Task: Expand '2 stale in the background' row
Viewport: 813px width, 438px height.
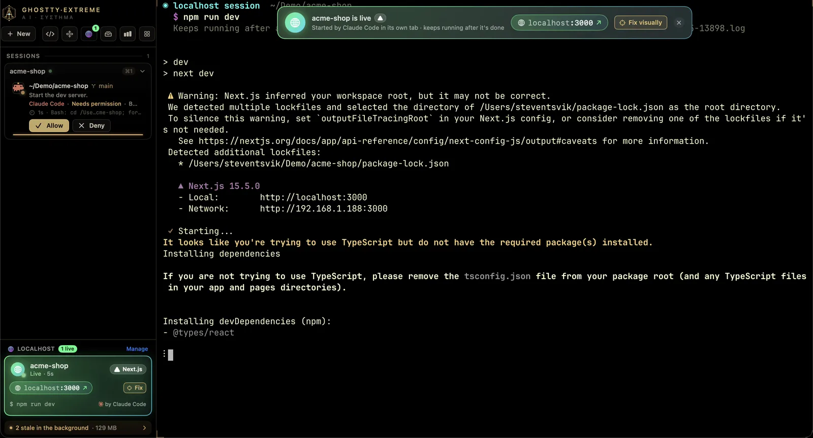Action: point(78,428)
